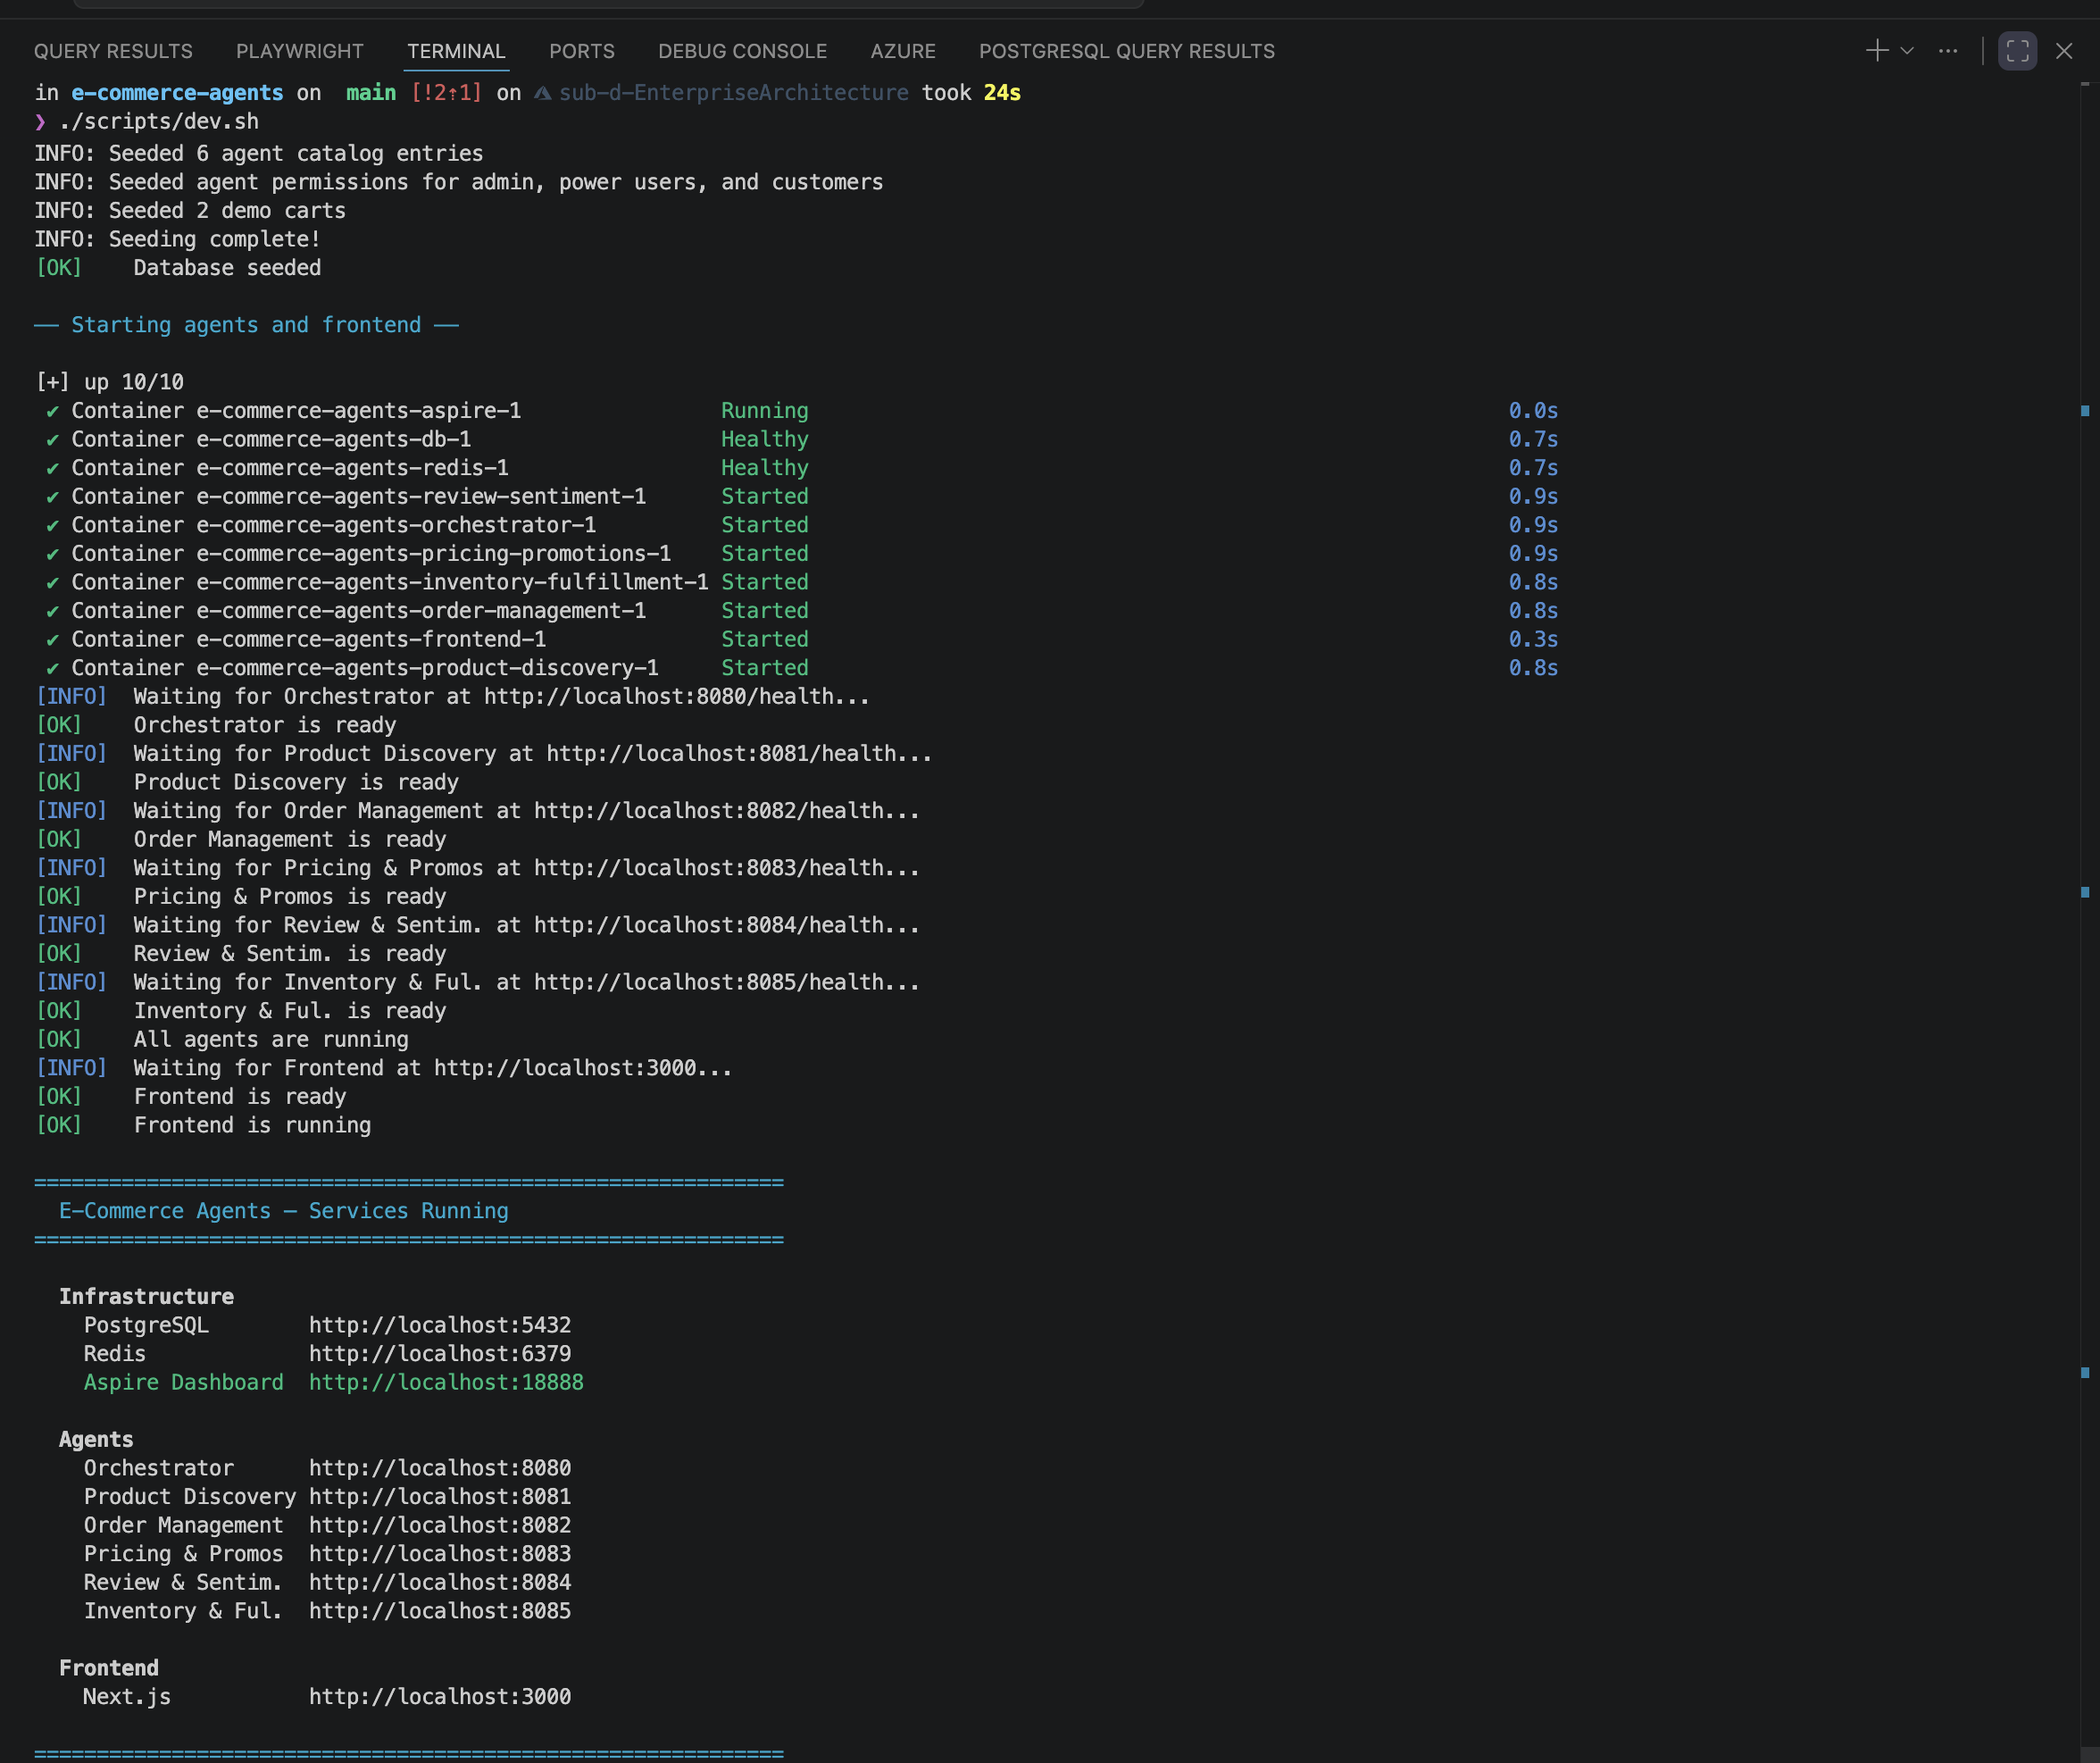Open the terminal more actions ellipsis menu
The width and height of the screenshot is (2100, 1763).
1948,50
